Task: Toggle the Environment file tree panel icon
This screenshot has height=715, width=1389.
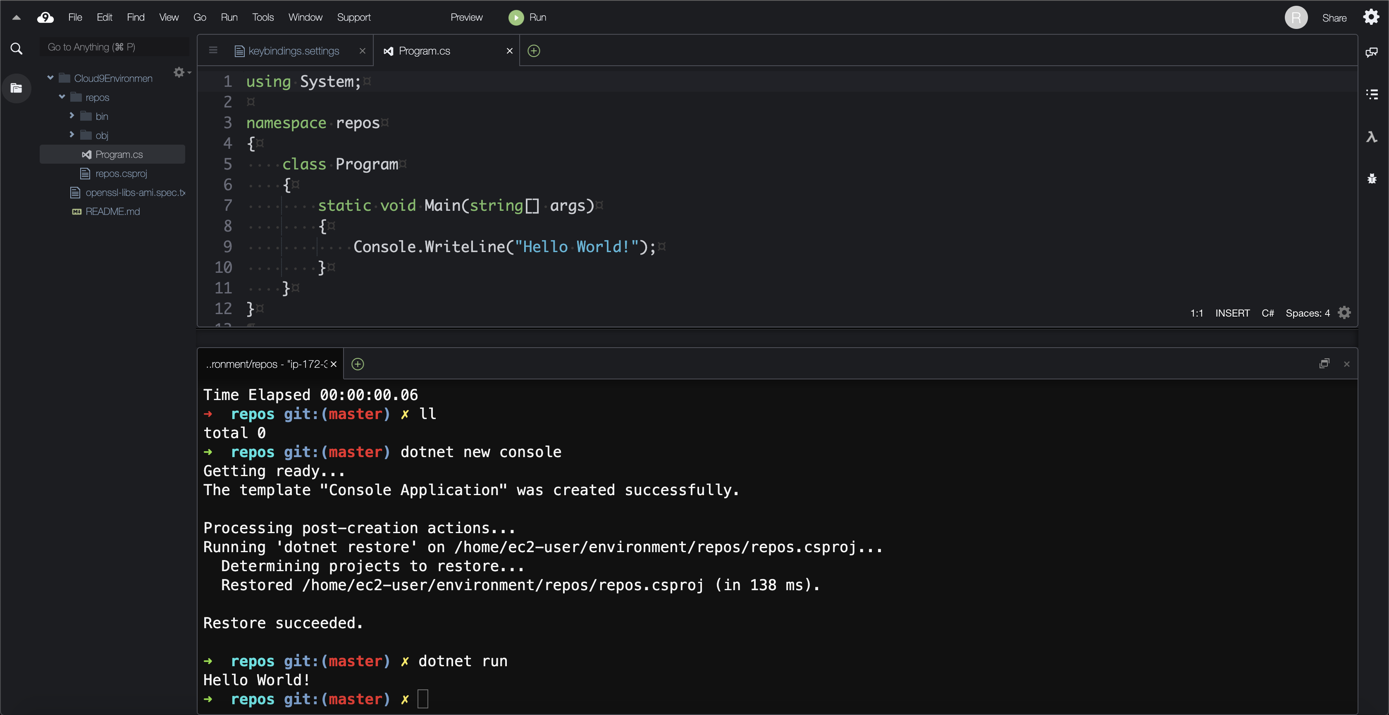Action: click(x=17, y=88)
